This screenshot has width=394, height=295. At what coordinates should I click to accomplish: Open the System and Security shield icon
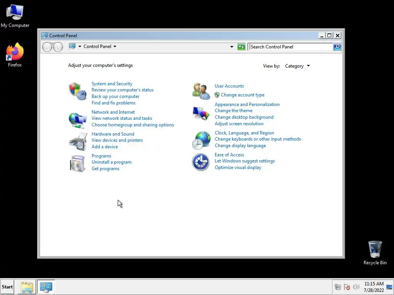pos(78,91)
